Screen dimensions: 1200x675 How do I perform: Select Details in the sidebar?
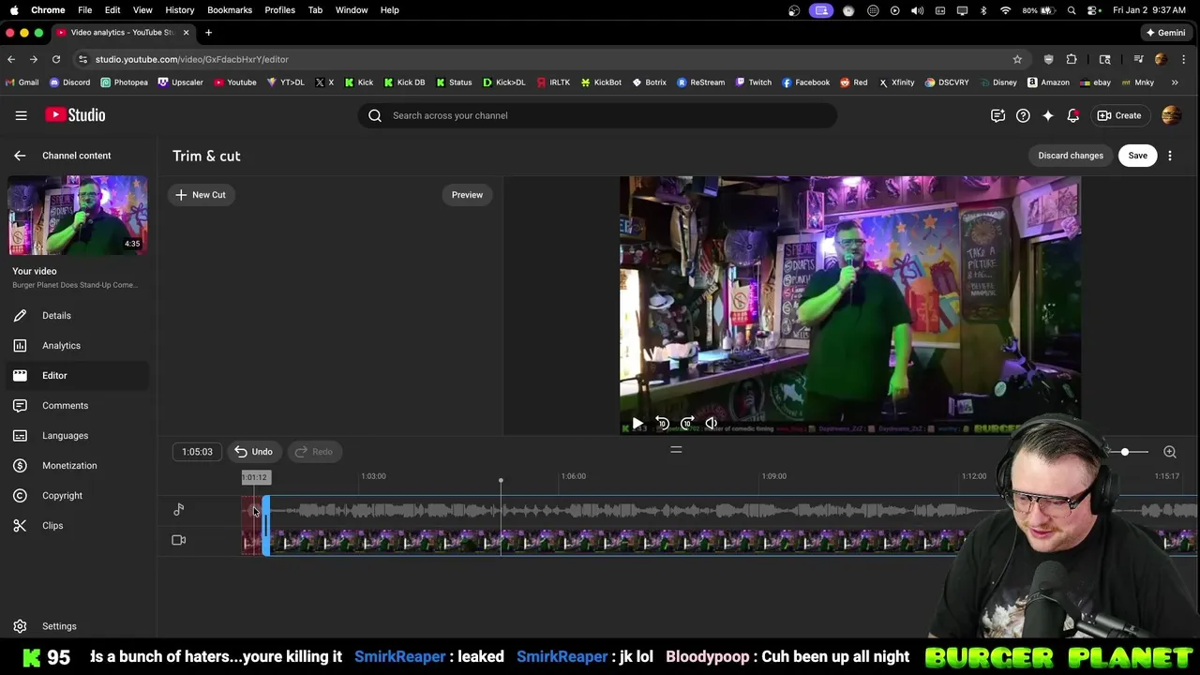78,316
